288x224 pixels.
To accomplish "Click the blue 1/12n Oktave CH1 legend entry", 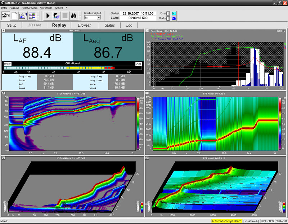I will 167,39.
